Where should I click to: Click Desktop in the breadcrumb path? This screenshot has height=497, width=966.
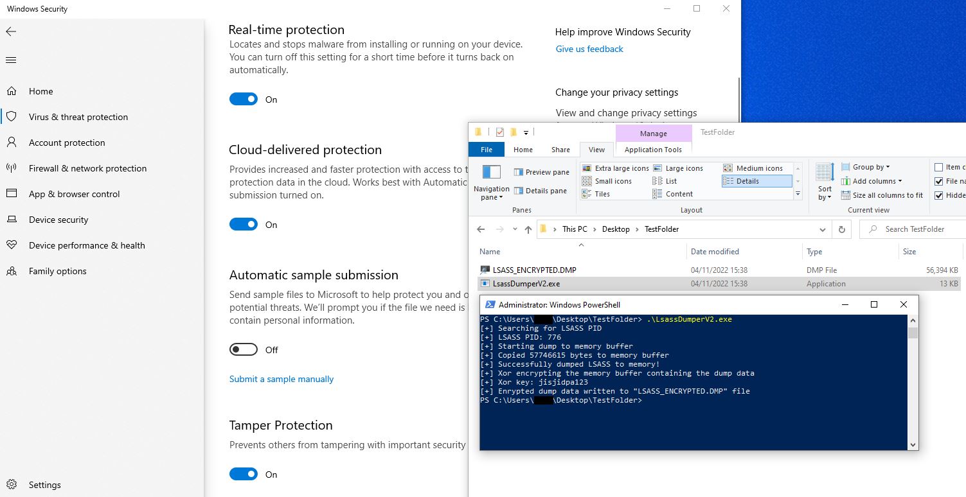[x=616, y=229]
